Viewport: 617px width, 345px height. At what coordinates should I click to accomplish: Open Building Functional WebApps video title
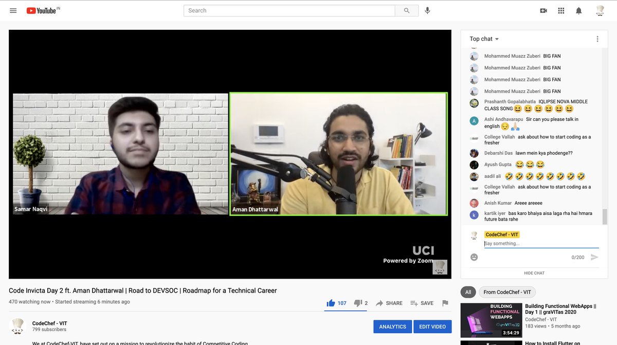[560, 309]
